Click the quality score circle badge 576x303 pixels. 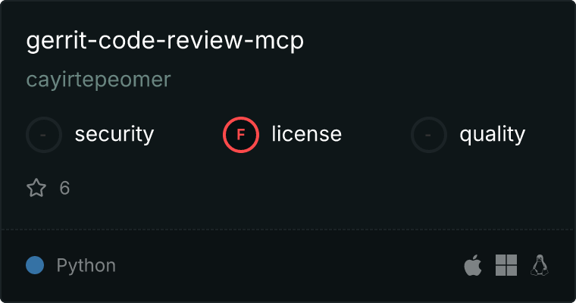[429, 135]
